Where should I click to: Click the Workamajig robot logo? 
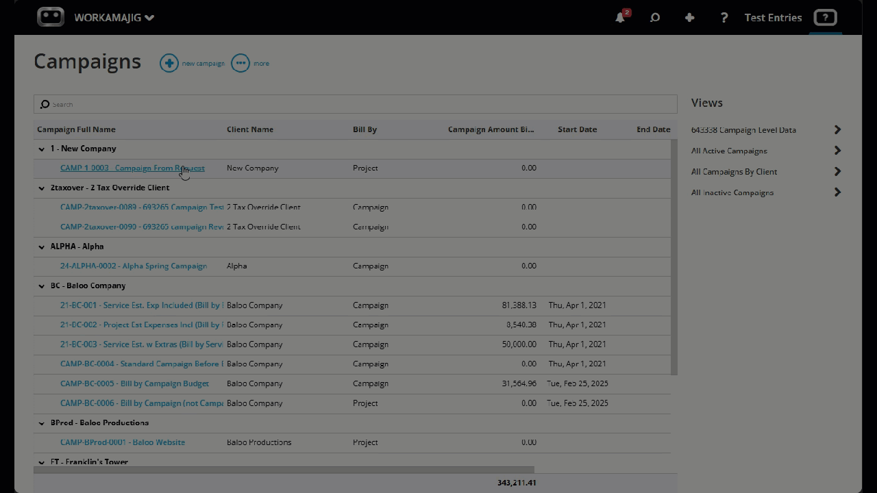pos(51,17)
